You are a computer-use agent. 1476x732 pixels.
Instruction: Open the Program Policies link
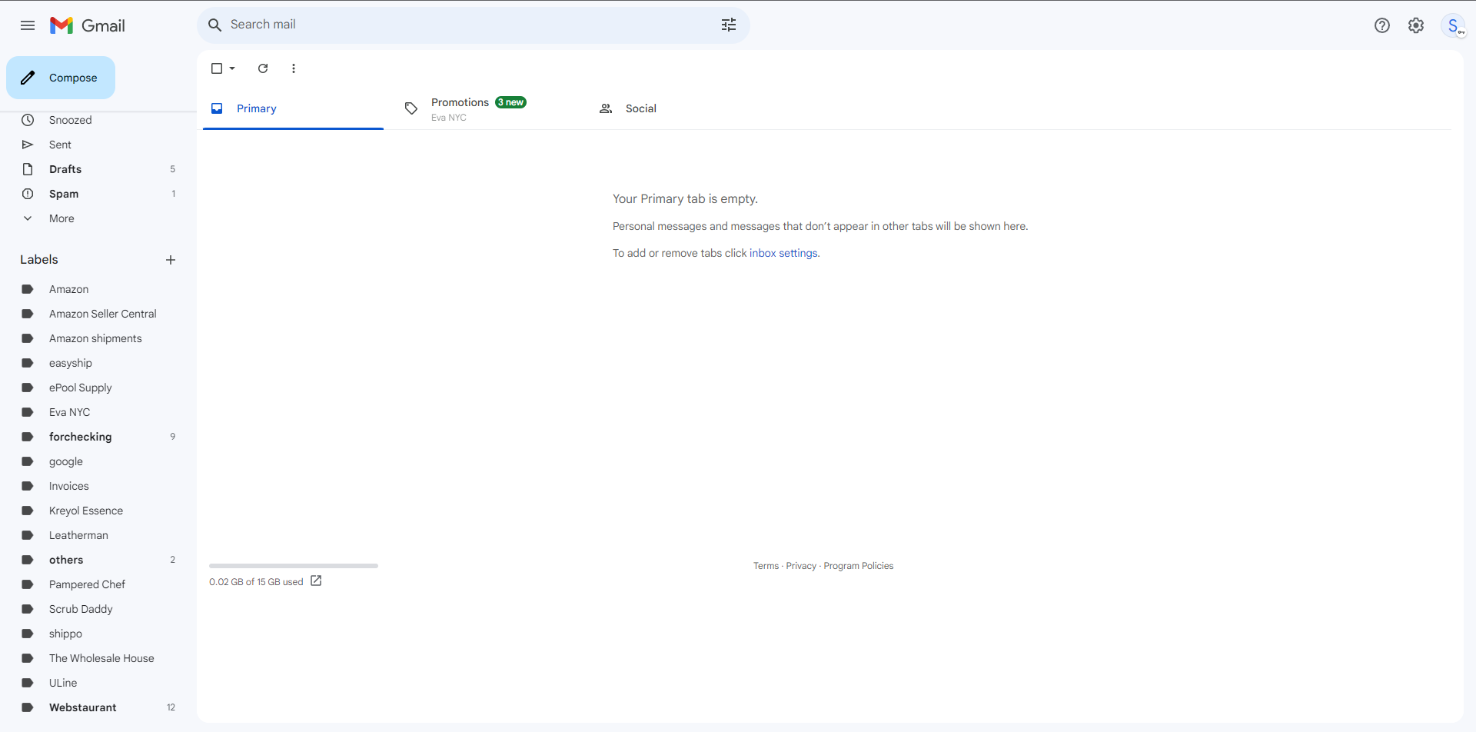click(859, 566)
